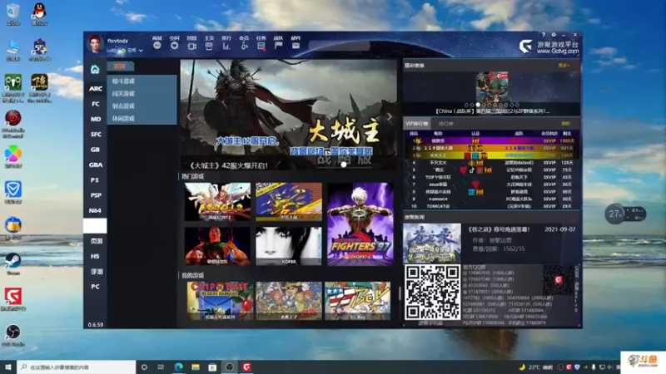Open the 商城 shop icon in top toolbar
Viewport: 666px width, 374px height.
pos(157,46)
